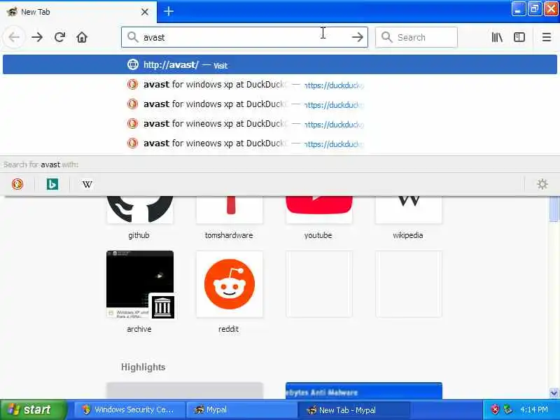The height and width of the screenshot is (420, 560).
Task: Select the http://avast/ Visit suggestion
Action: coord(279,64)
